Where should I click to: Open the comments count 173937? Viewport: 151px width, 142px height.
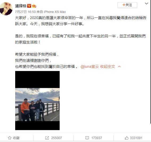97,138
